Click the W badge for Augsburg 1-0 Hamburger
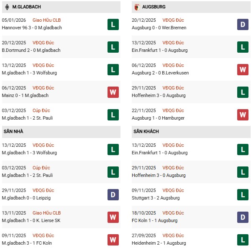251x248 pixels. (x=243, y=115)
